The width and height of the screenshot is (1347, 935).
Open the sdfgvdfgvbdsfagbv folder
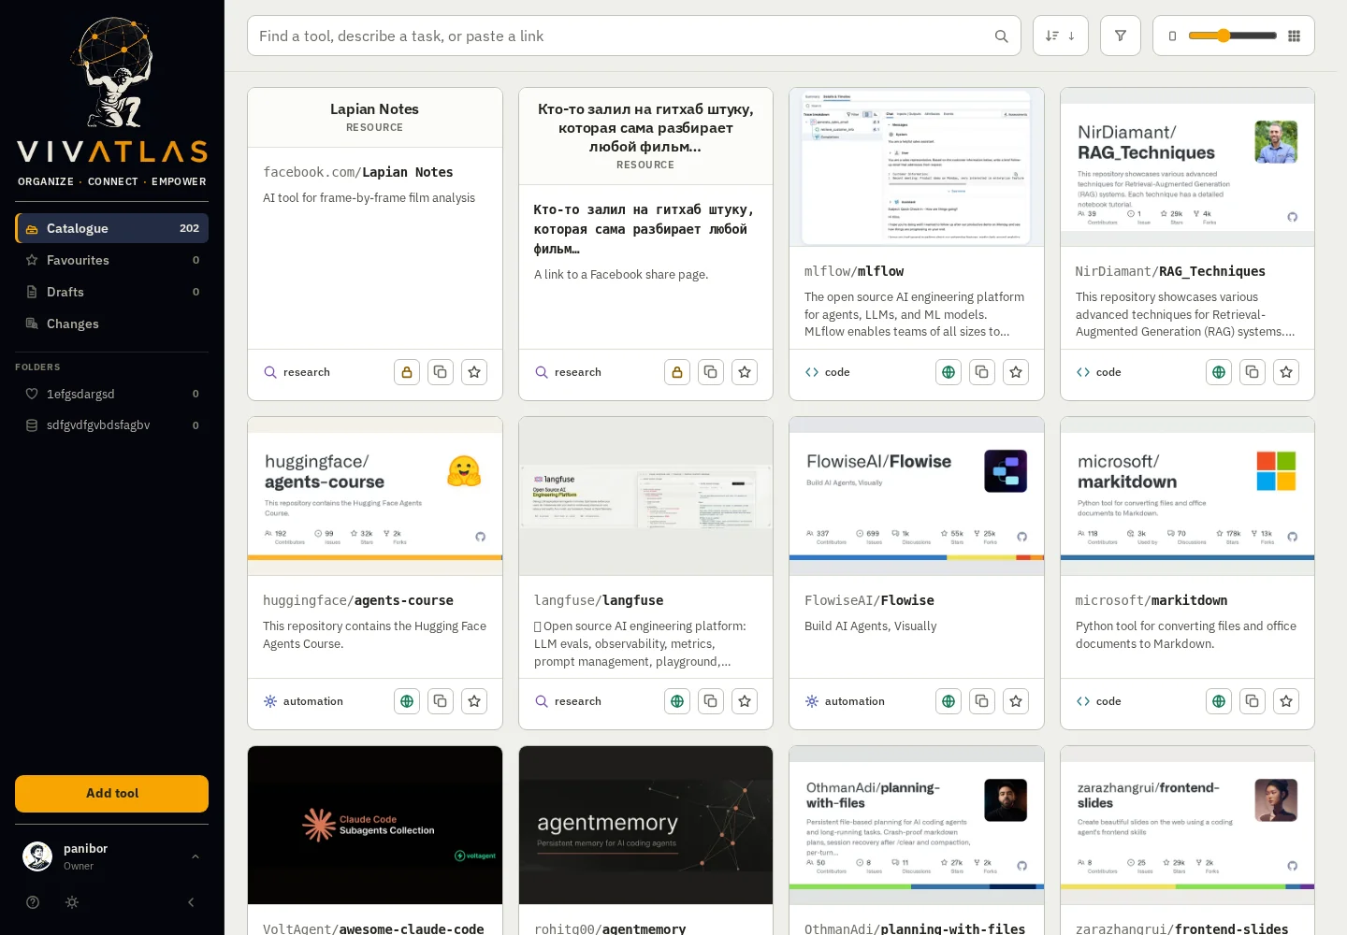pos(112,425)
